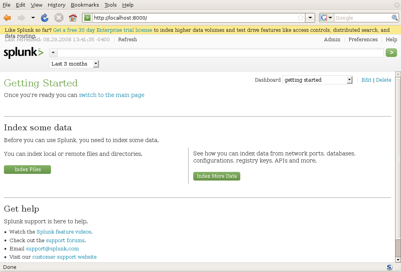Click the page scrollbar down arrow

tap(398, 260)
